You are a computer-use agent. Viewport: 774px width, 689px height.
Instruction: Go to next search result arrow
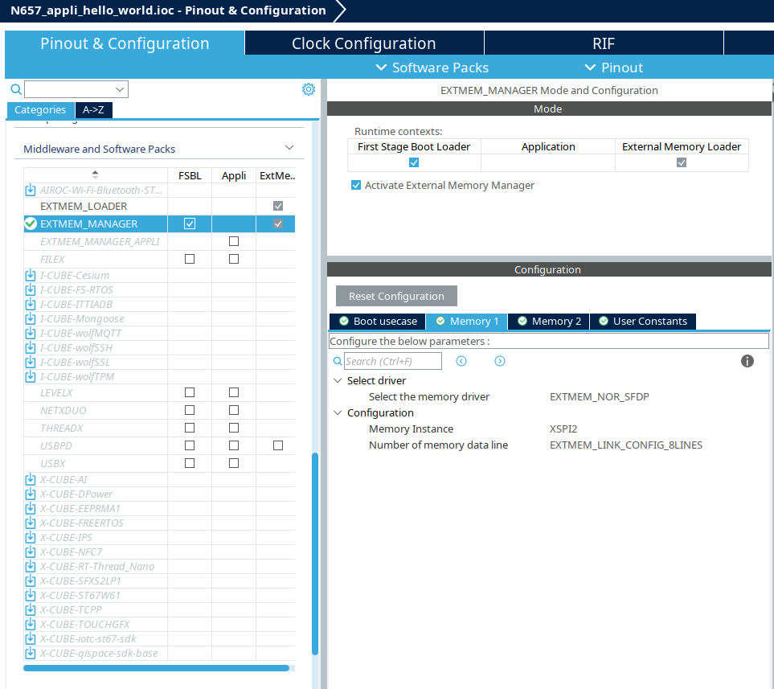pos(500,361)
